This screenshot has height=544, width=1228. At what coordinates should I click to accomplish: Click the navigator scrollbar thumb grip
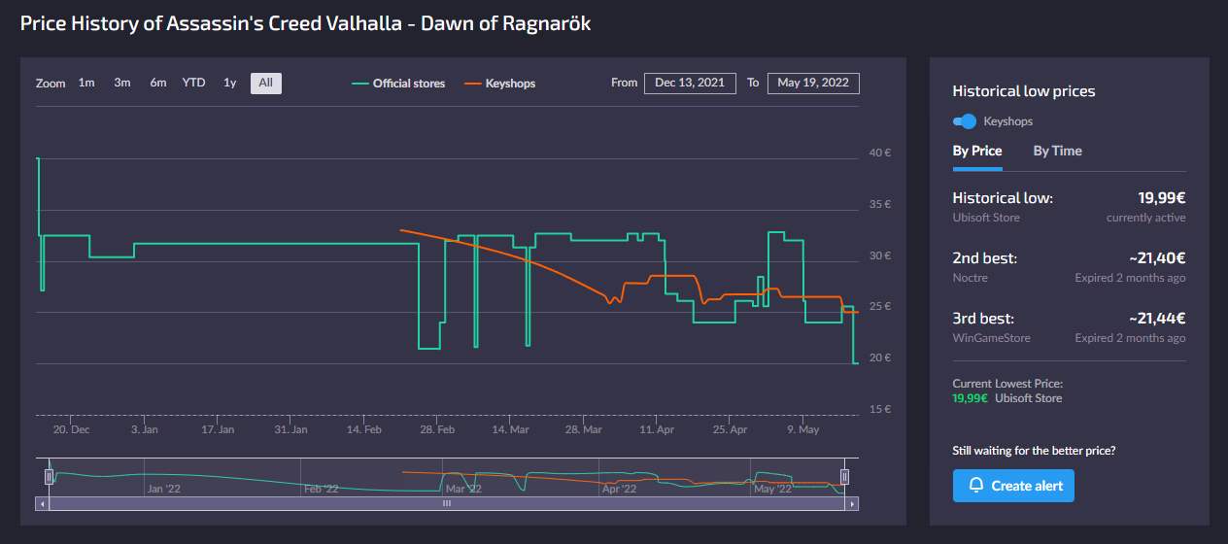(x=447, y=504)
